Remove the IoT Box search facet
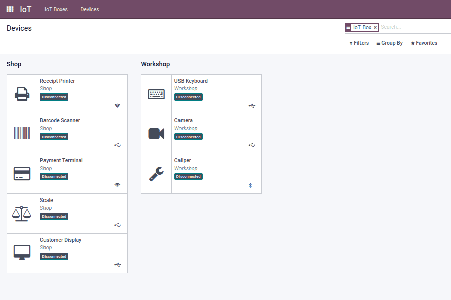Viewport: 451px width, 300px height. tap(375, 28)
